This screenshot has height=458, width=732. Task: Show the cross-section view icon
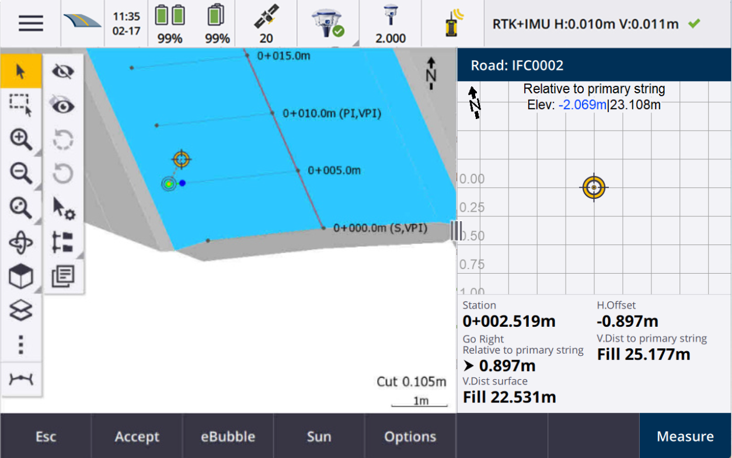[x=20, y=380]
